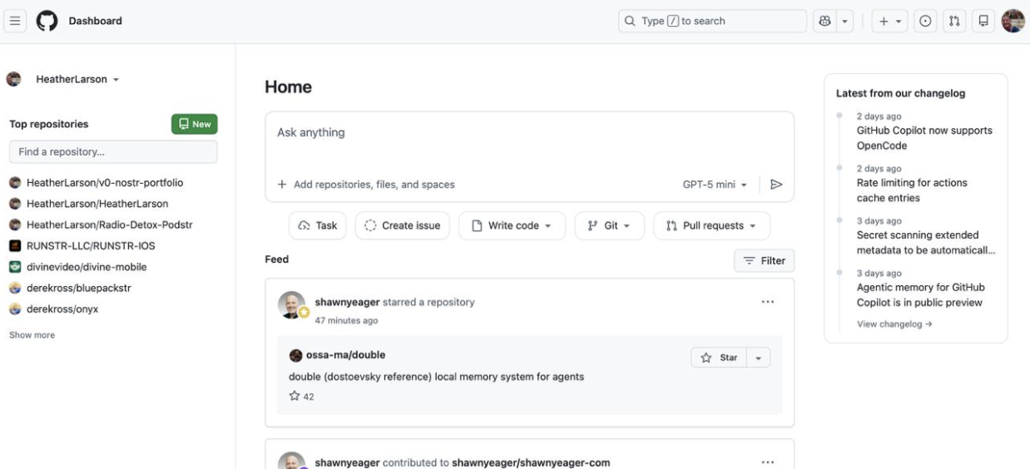The height and width of the screenshot is (469, 1030).
Task: Open Rate limiting for actions cache entries
Action: click(x=912, y=190)
